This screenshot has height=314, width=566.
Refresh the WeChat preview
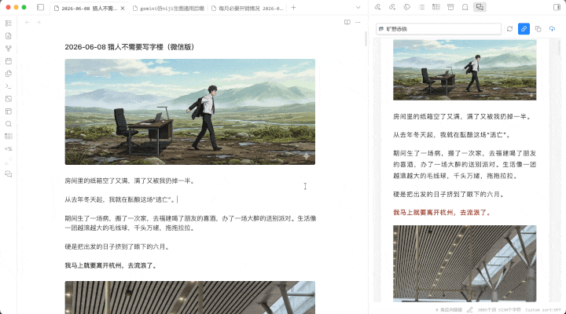point(509,29)
